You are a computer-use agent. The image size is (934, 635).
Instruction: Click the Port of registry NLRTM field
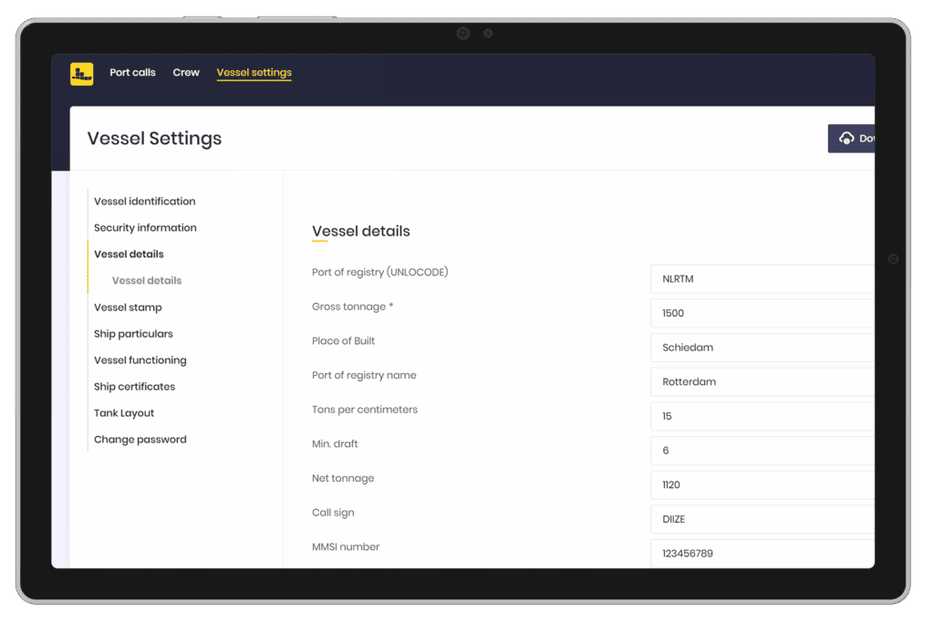pyautogui.click(x=762, y=279)
